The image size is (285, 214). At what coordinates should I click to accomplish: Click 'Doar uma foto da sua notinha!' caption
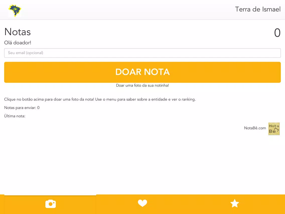pyautogui.click(x=142, y=85)
